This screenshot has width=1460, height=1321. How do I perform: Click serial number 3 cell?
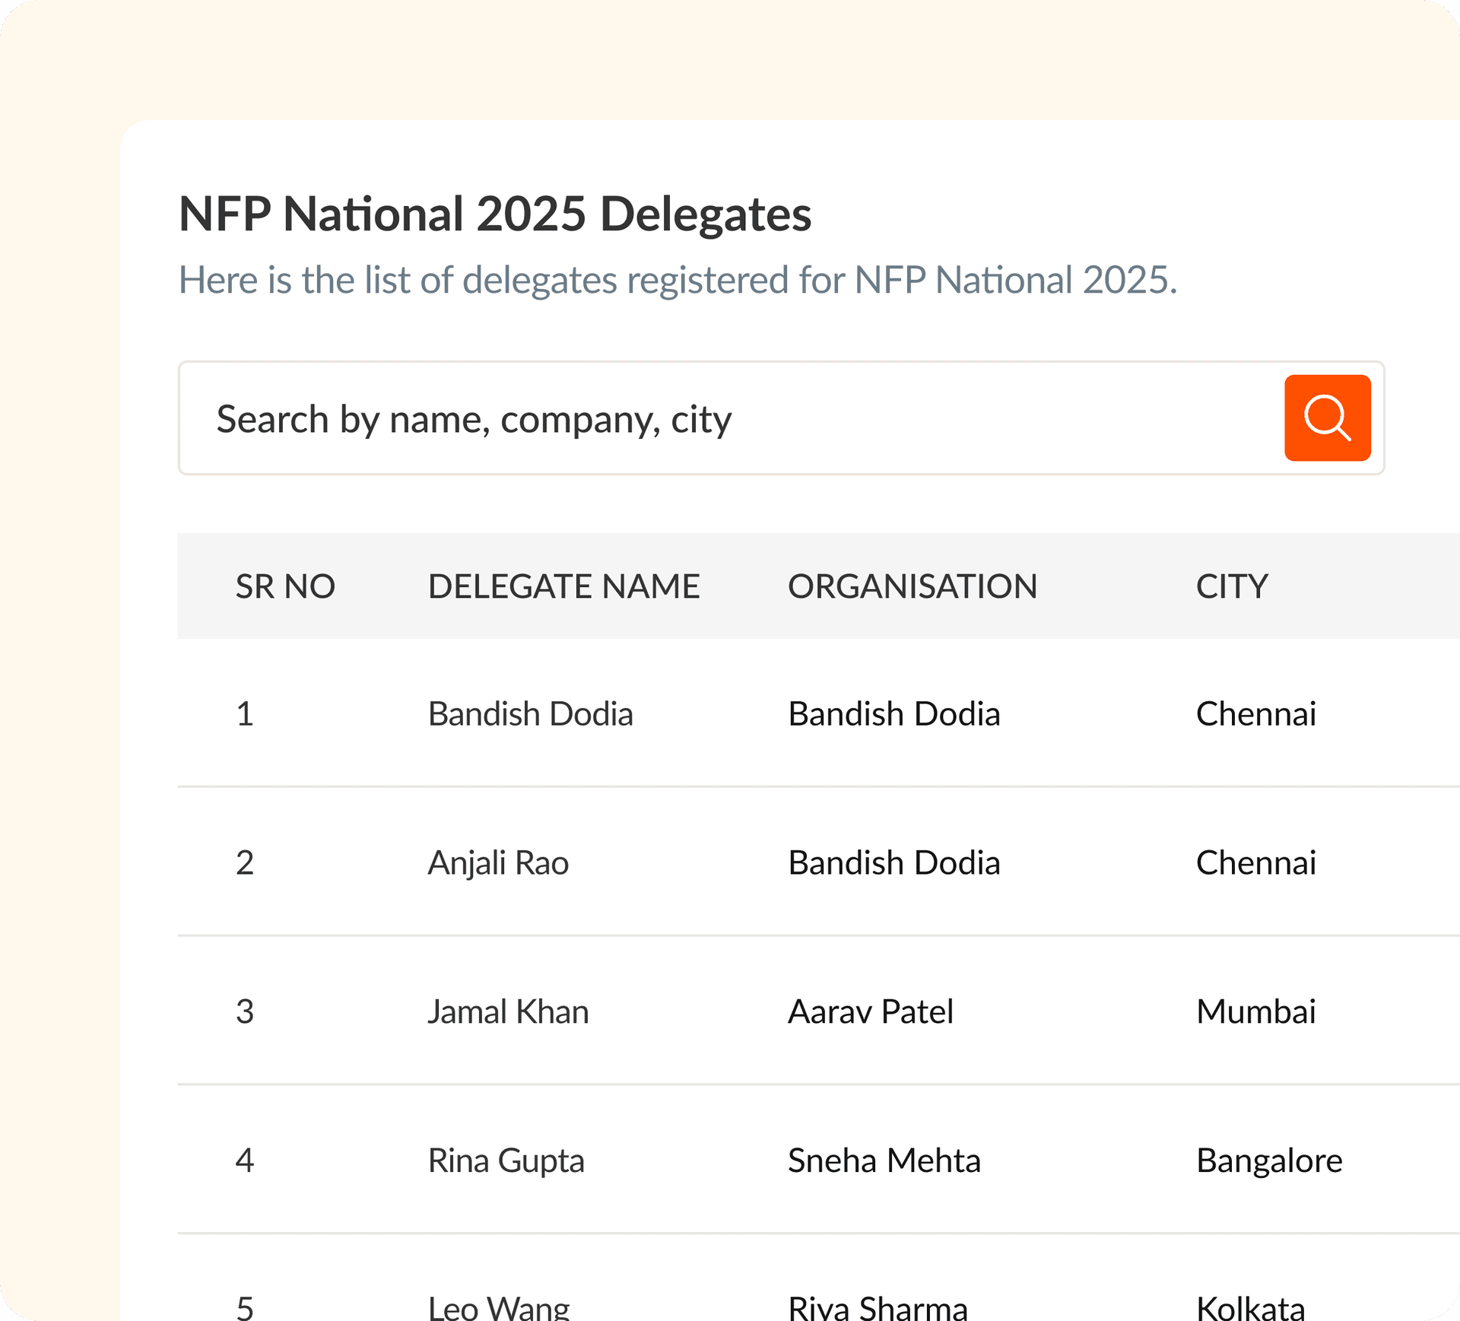[x=245, y=1012]
